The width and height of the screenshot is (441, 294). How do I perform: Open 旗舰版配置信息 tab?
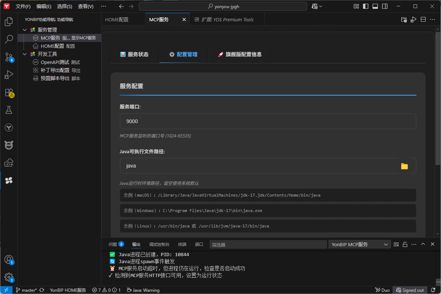pyautogui.click(x=240, y=54)
